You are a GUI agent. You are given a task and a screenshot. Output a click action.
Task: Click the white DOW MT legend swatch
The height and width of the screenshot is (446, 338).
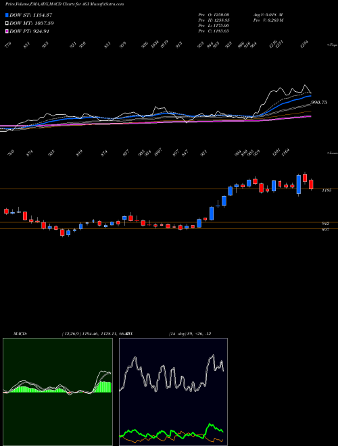[7, 23]
